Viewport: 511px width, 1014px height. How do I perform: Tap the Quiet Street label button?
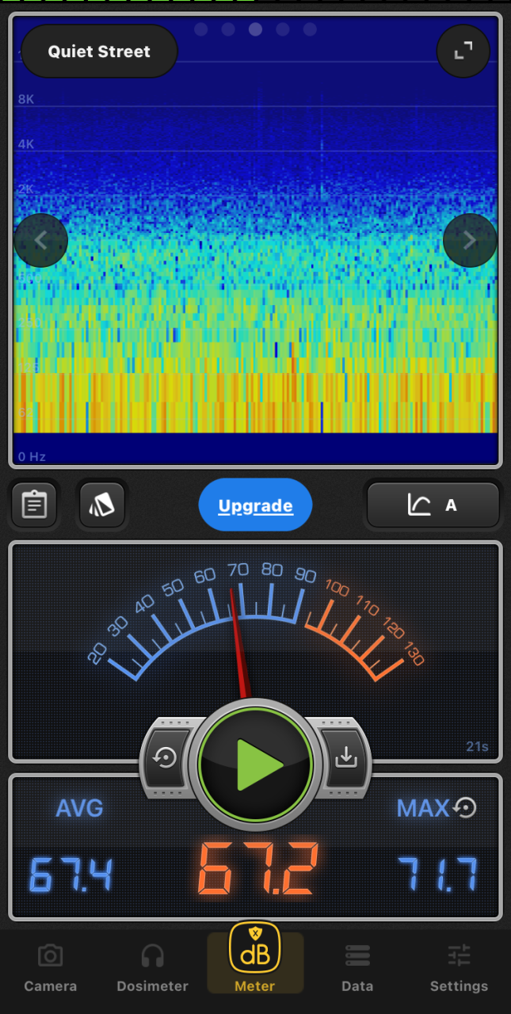pos(99,51)
